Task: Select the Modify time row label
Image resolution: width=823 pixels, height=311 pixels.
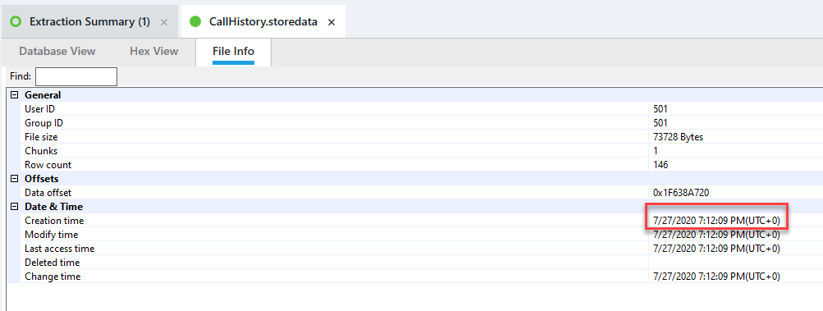Action: point(52,235)
